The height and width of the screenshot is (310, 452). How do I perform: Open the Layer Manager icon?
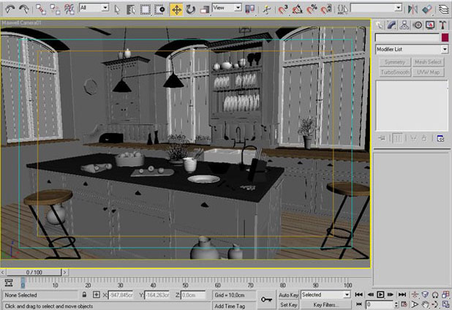pos(444,10)
